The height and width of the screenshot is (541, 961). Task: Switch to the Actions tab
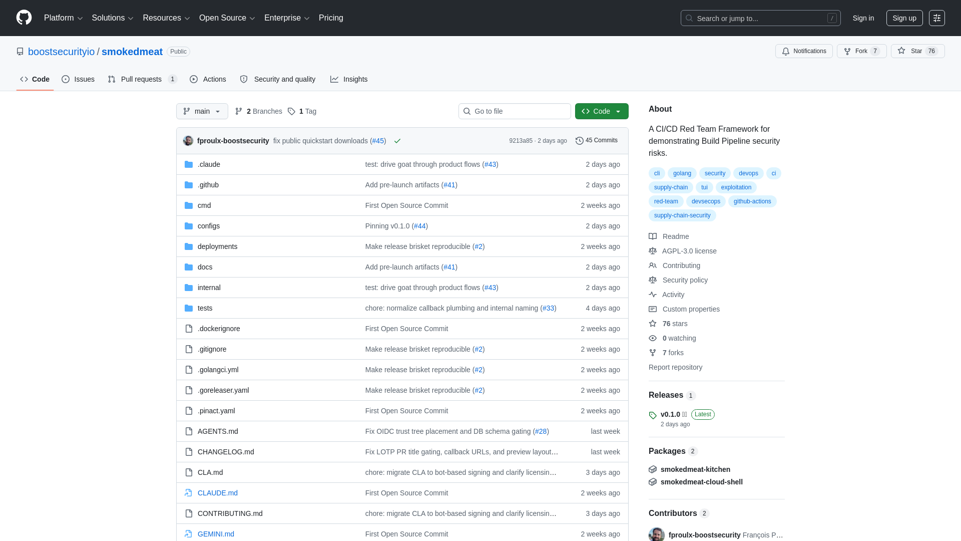coord(208,79)
